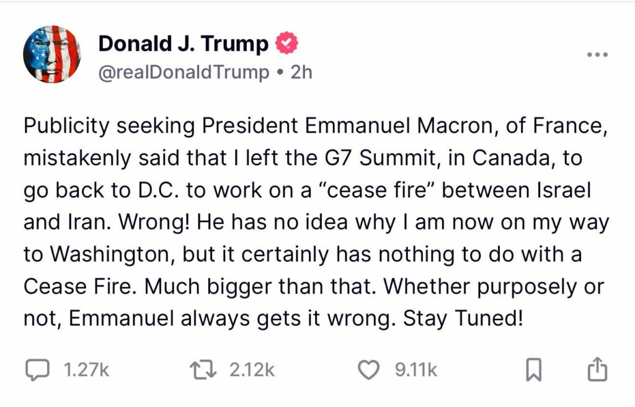635x407 pixels.
Task: Click the pink verified checkmark badge
Action: click(x=286, y=43)
